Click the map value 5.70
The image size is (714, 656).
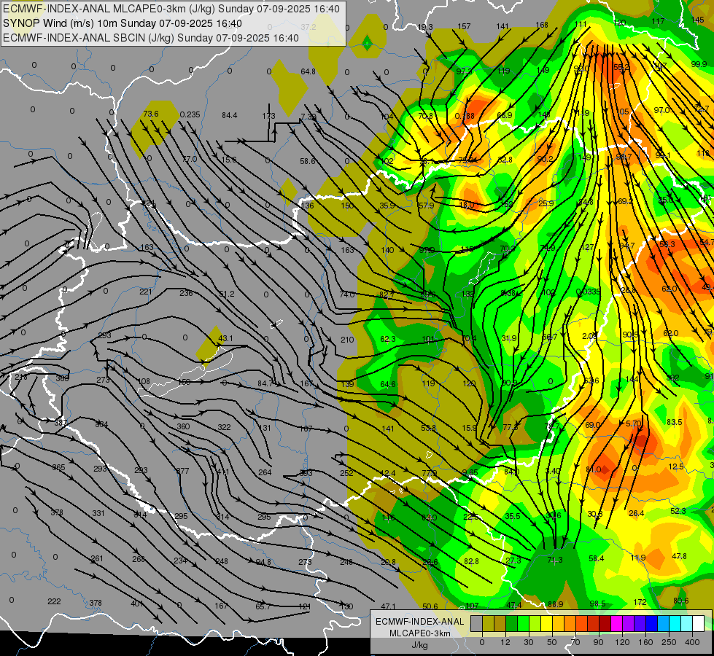coord(633,423)
